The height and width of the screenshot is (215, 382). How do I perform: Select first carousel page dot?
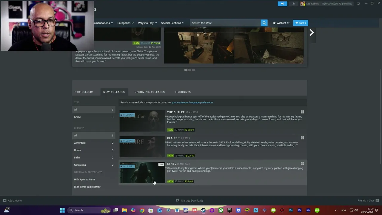(x=186, y=70)
